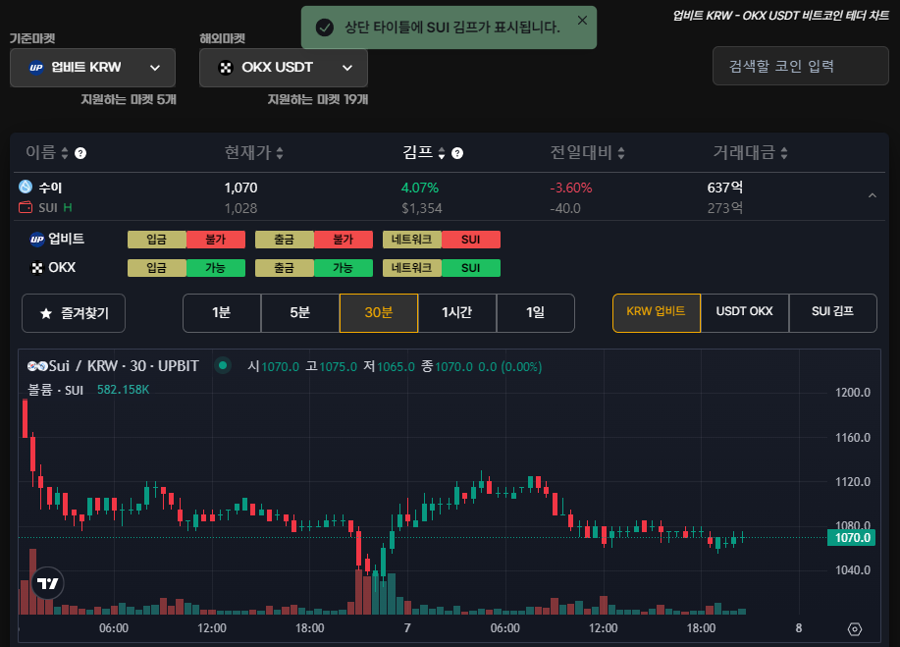Select the 1시간 timeframe button
This screenshot has height=647, width=900.
(457, 312)
